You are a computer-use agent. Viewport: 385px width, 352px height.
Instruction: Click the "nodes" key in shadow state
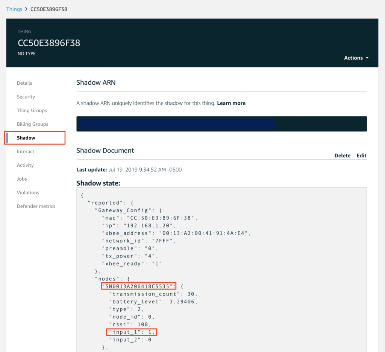pyautogui.click(x=109, y=279)
